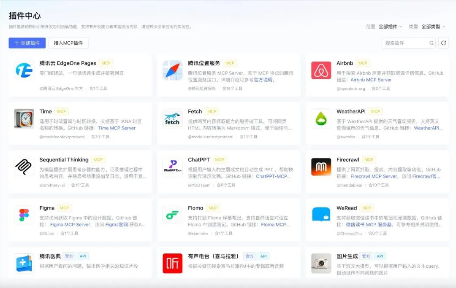
Task: Open the 官方说明 link
Action: coord(263,80)
